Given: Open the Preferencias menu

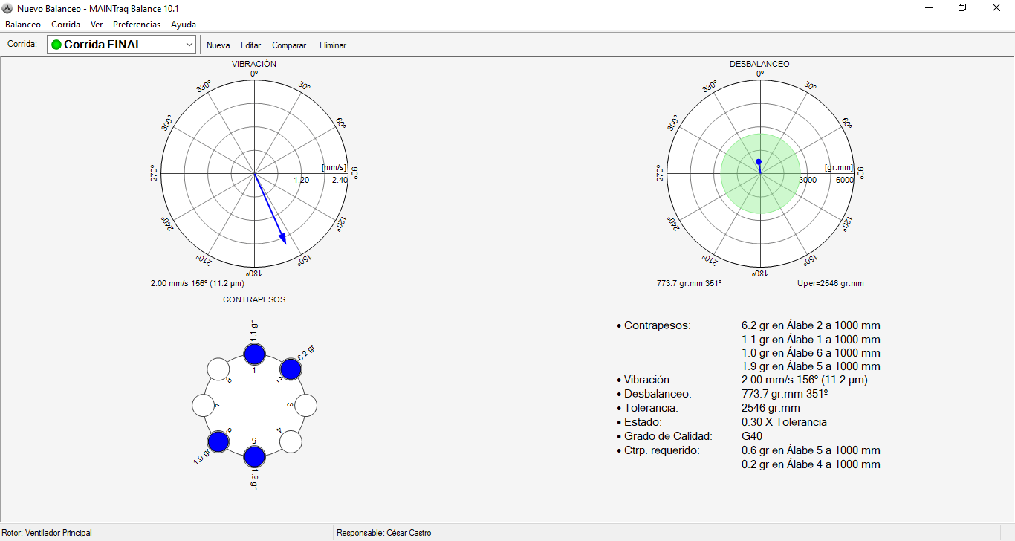Looking at the screenshot, I should pyautogui.click(x=137, y=25).
